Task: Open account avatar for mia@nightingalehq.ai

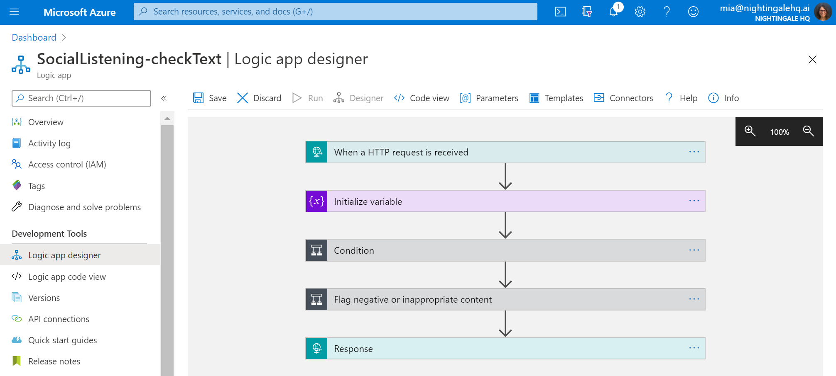Action: tap(822, 12)
